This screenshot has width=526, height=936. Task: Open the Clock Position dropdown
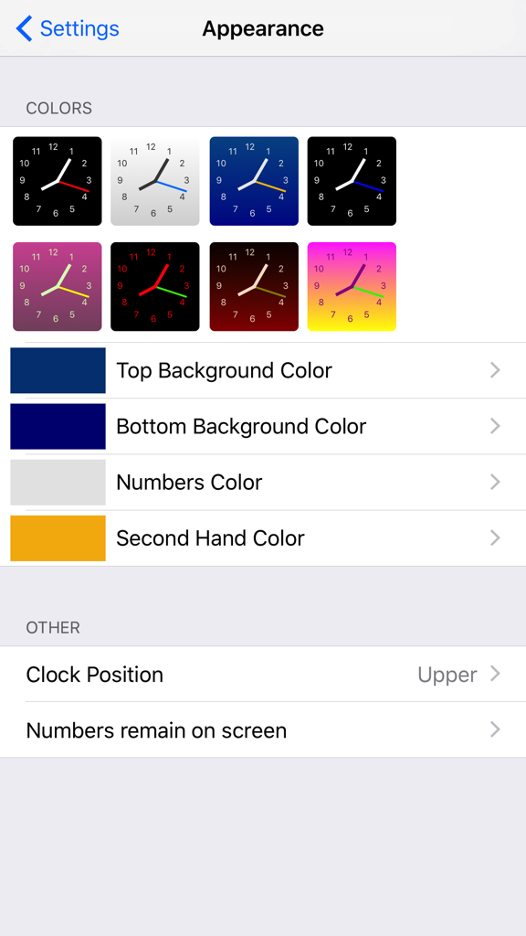click(x=263, y=674)
